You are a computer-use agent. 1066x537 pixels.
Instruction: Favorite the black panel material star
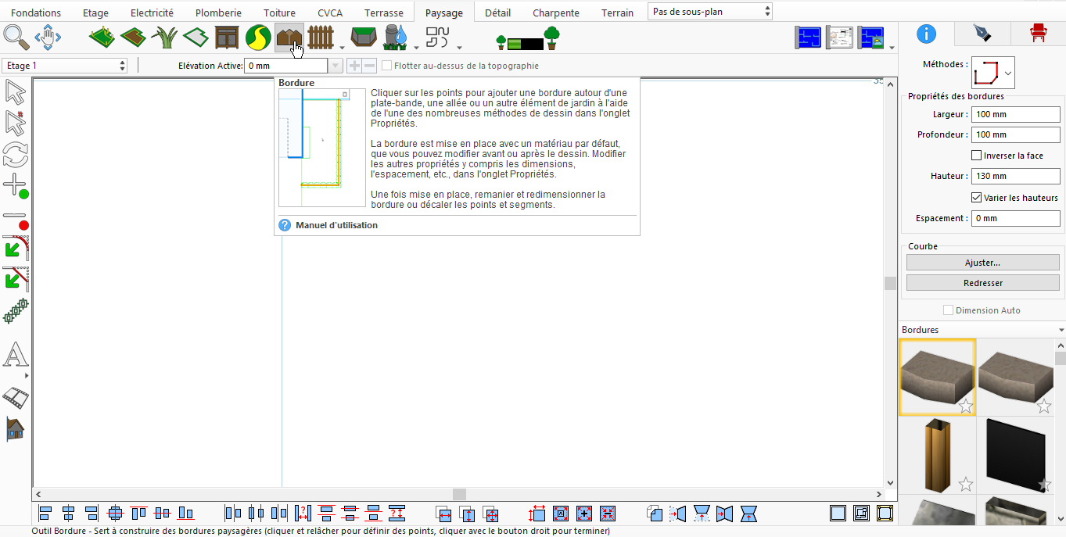(1044, 485)
